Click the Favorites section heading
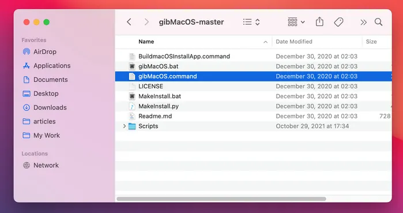The height and width of the screenshot is (213, 403). [34, 40]
